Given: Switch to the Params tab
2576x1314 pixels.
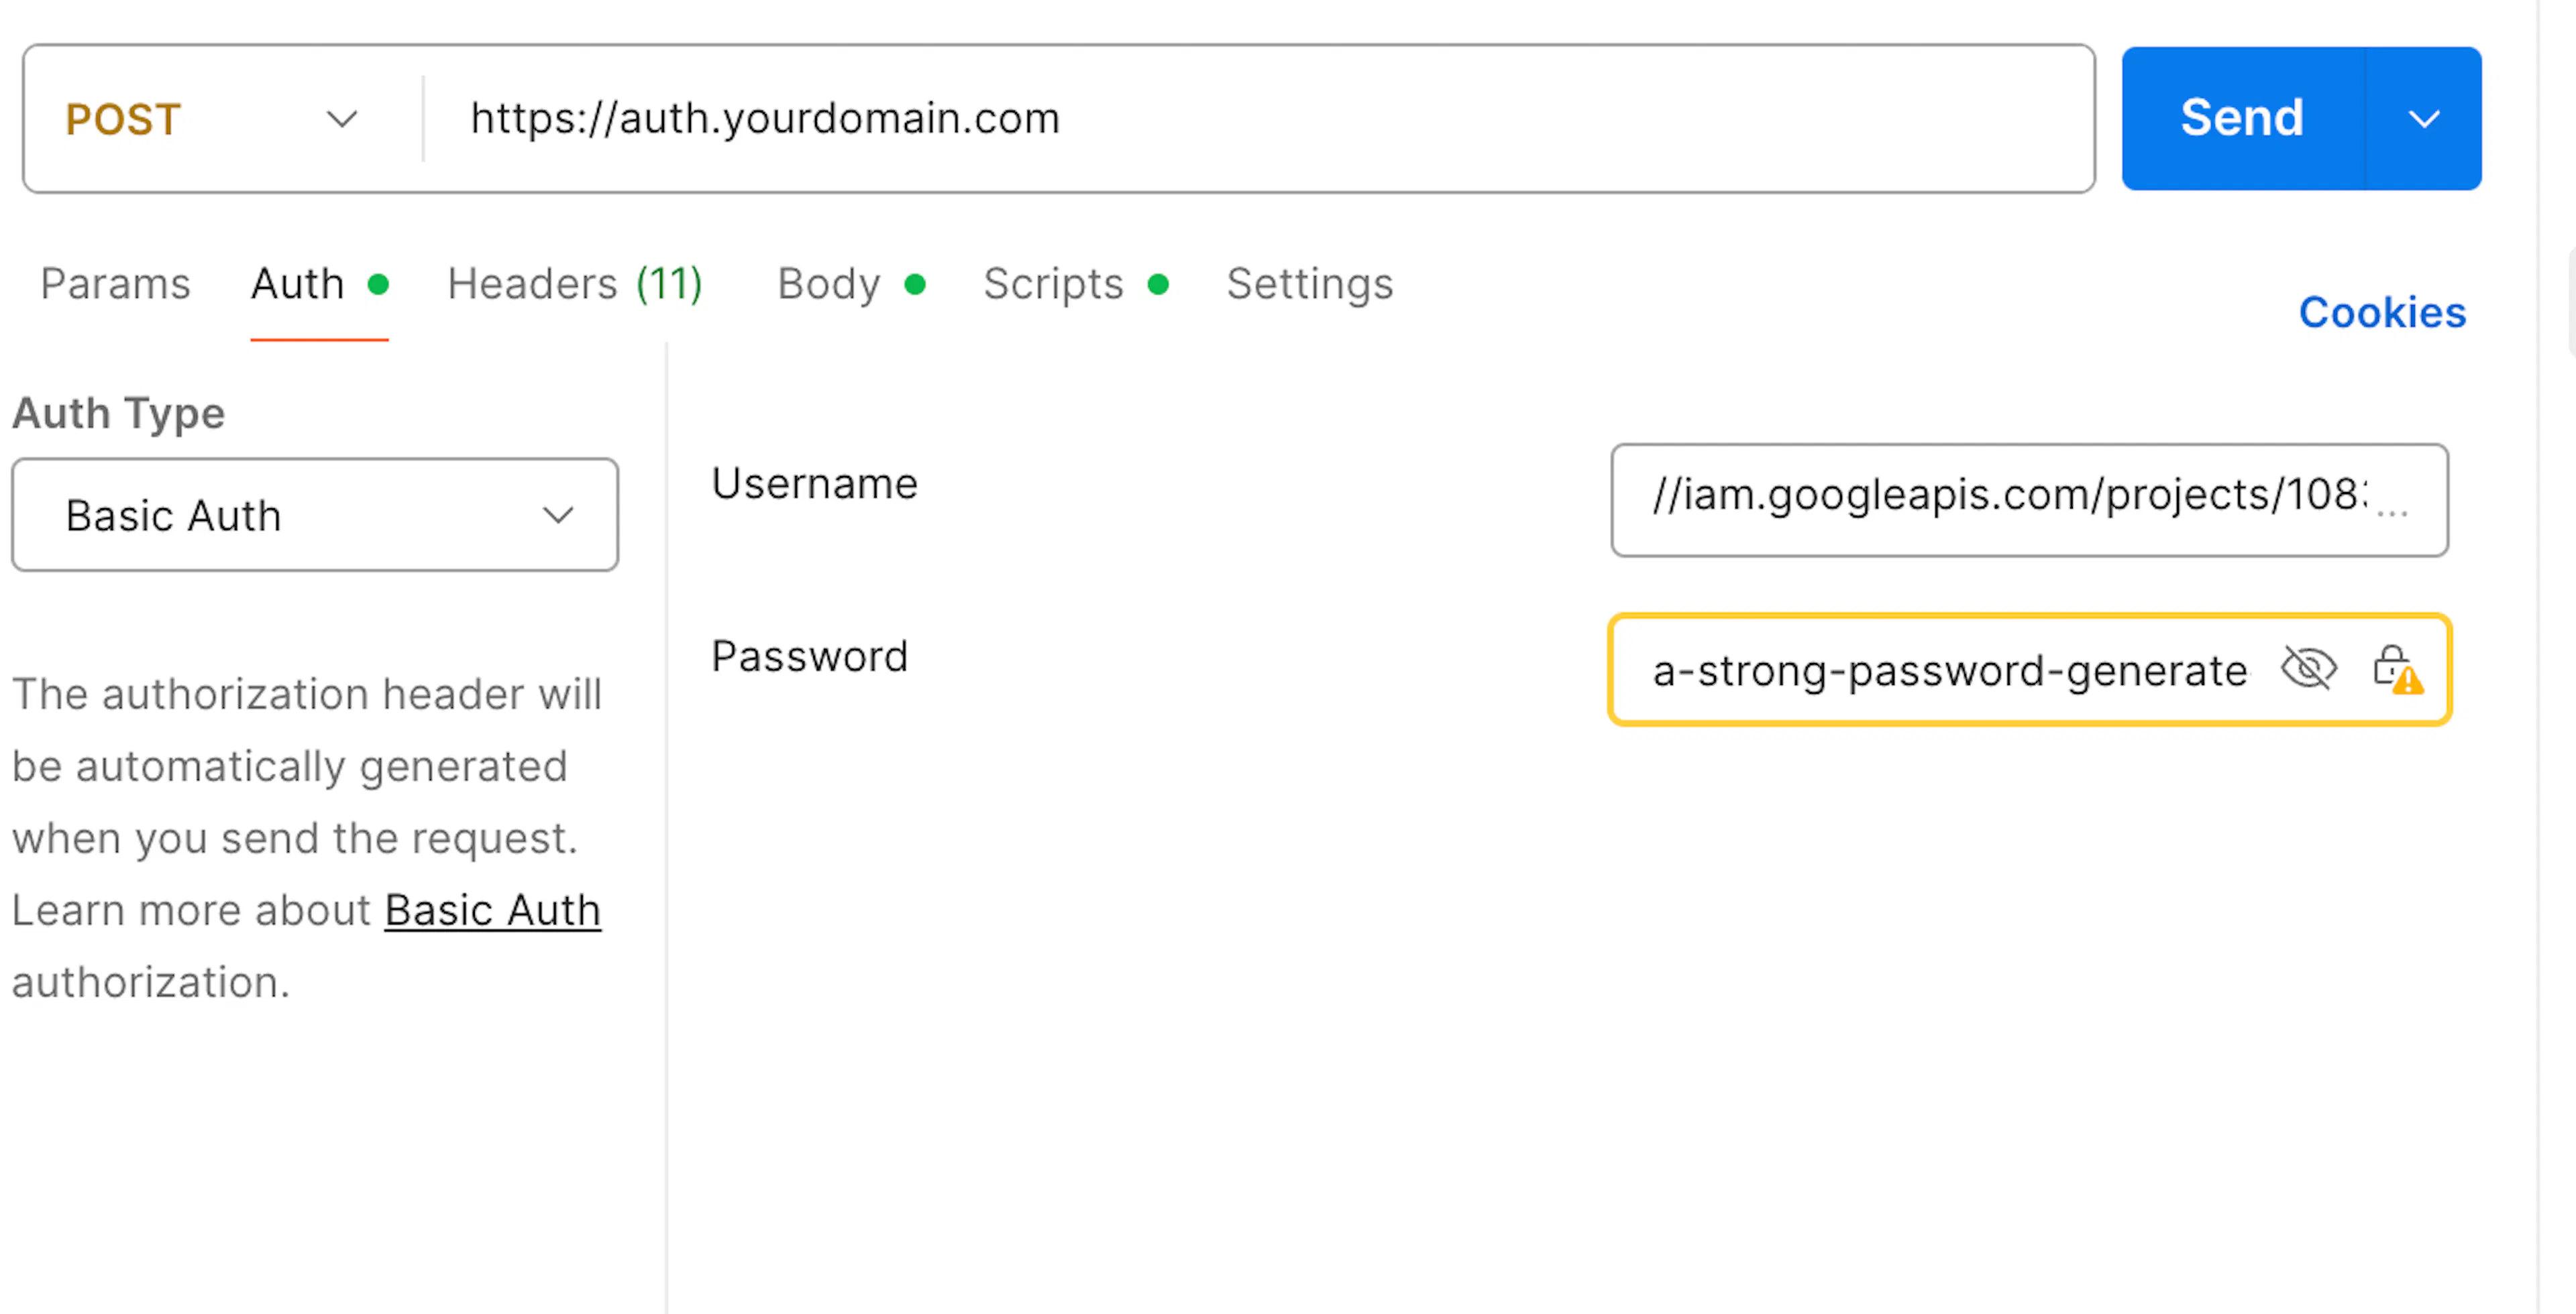Looking at the screenshot, I should coord(116,285).
